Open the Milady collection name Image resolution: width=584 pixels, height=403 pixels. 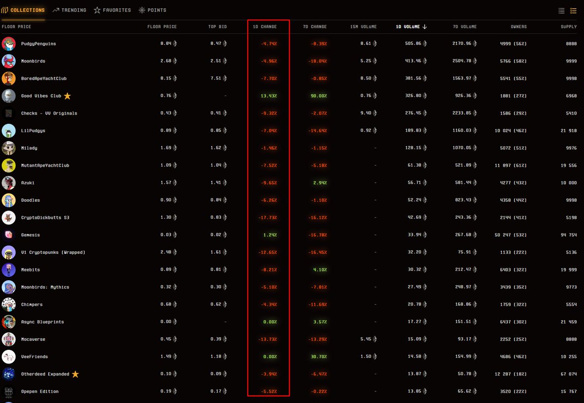[x=29, y=148]
